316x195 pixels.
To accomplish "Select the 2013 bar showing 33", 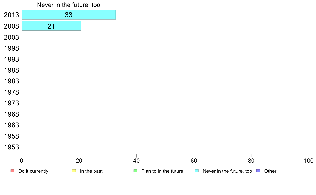I will click(69, 15).
